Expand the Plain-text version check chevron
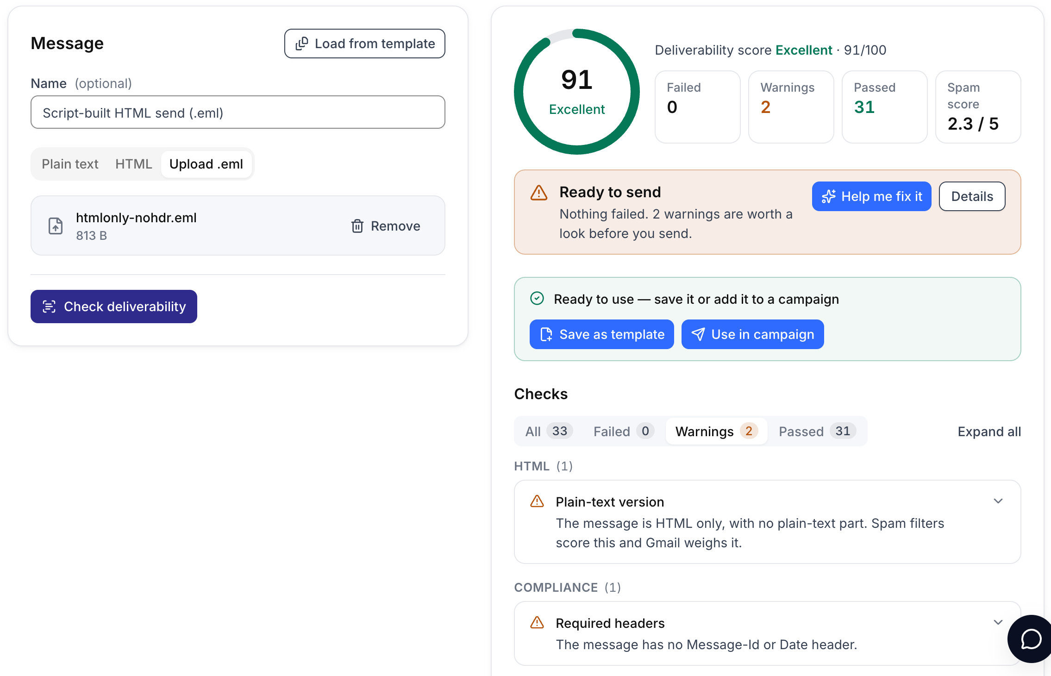 tap(998, 501)
